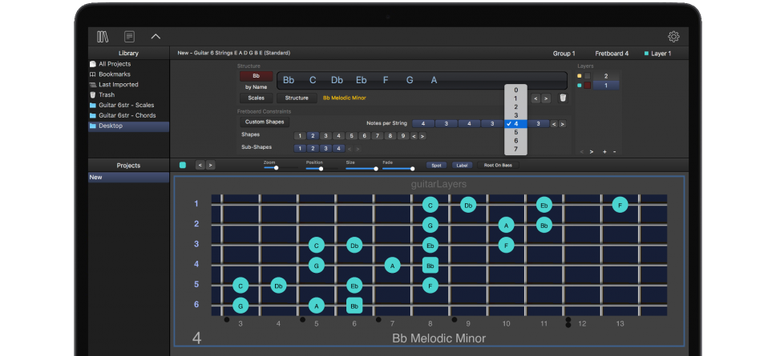Toggle the Spot display option
776x356 pixels.
pos(436,165)
